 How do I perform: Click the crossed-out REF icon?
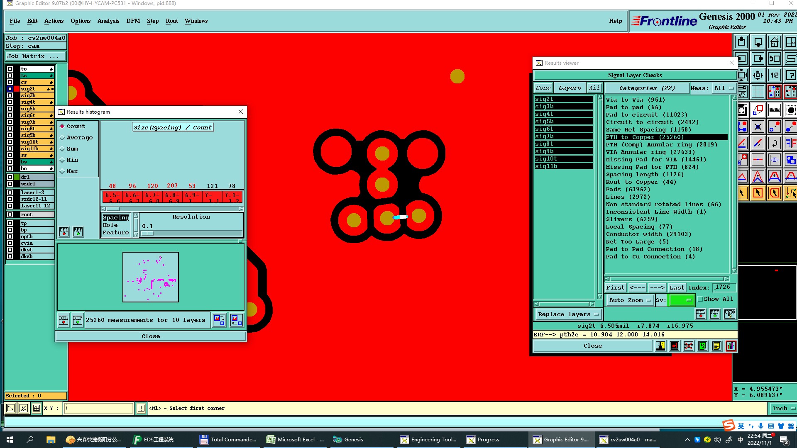click(x=689, y=346)
